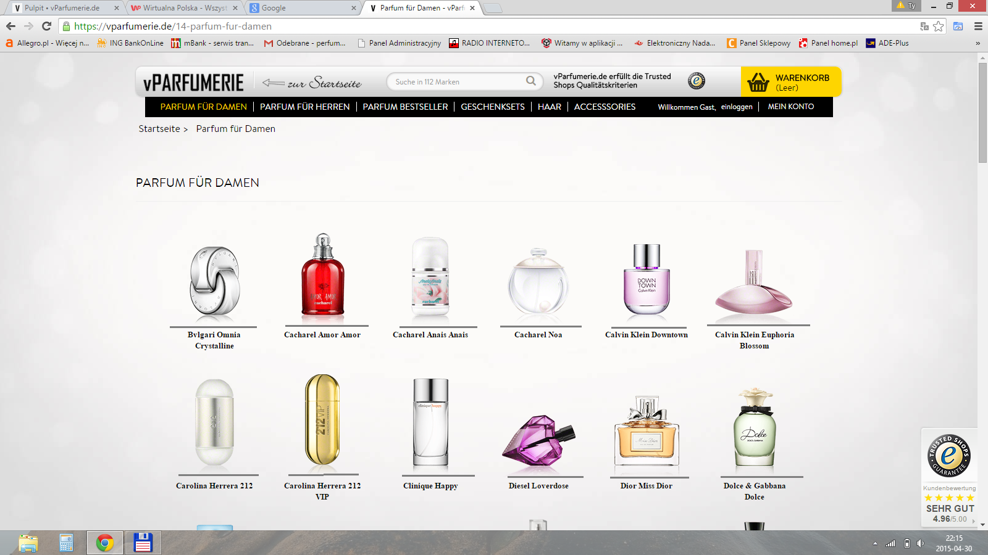Viewport: 988px width, 555px height.
Task: Click the network signal tray icon
Action: pos(890,543)
